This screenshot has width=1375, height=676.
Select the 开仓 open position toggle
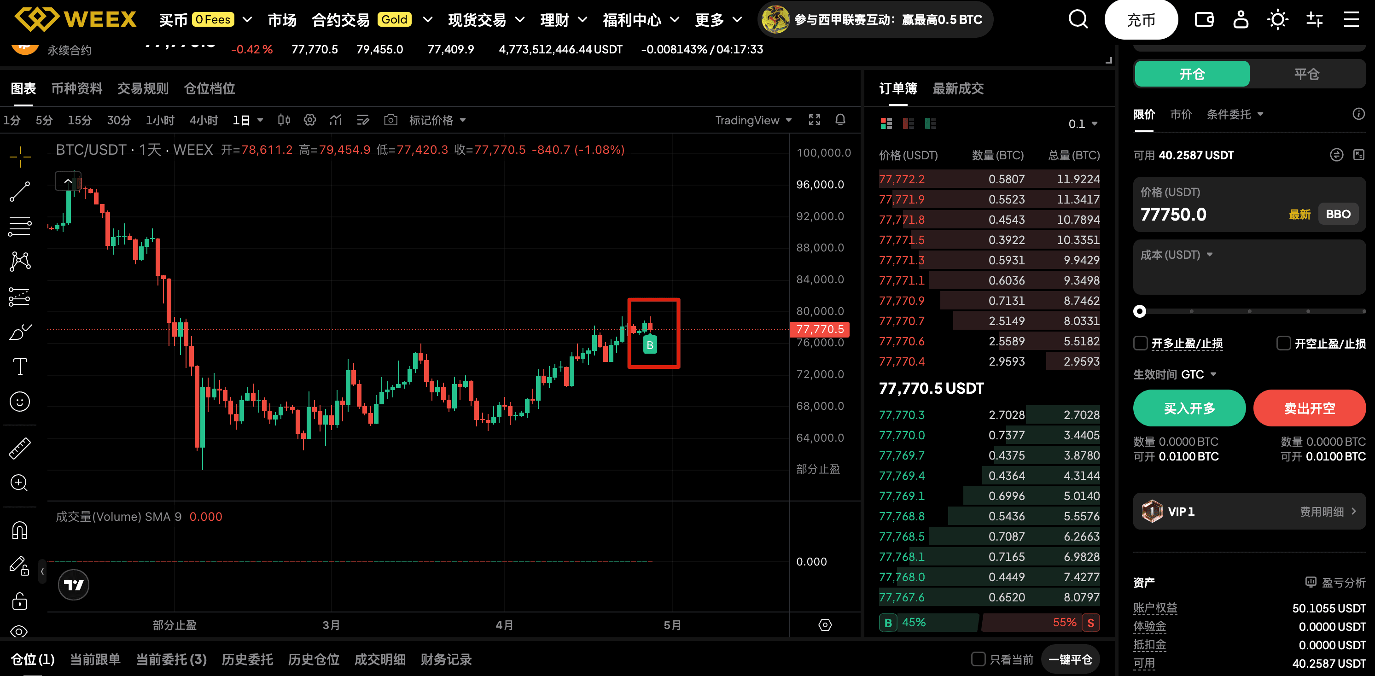click(1192, 74)
